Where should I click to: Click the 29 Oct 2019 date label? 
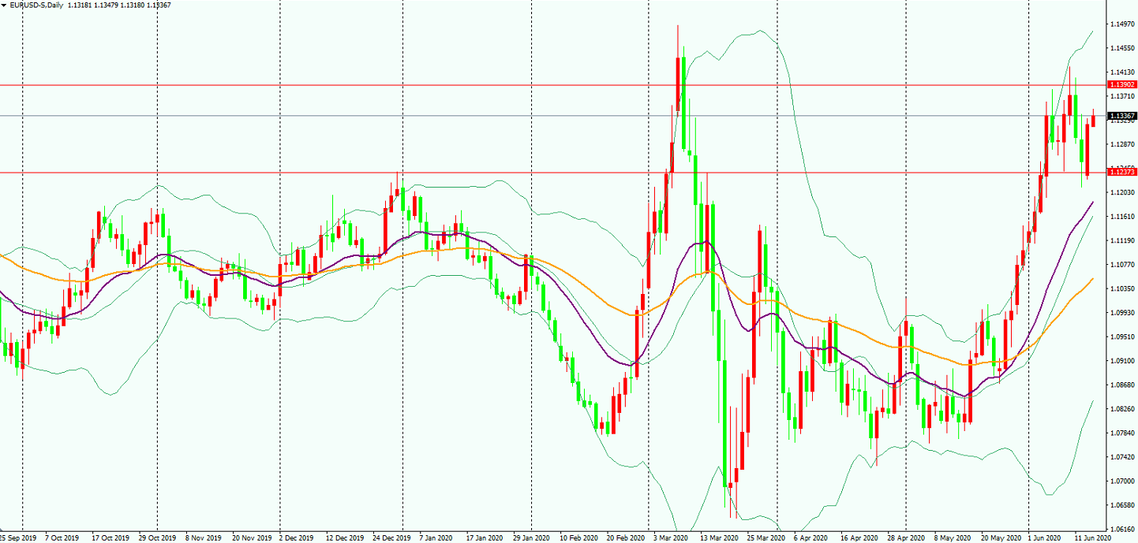156,537
